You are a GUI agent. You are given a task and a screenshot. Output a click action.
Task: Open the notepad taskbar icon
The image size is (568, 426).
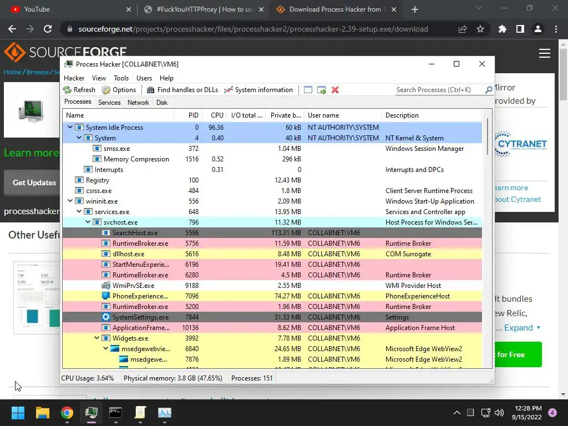click(140, 413)
